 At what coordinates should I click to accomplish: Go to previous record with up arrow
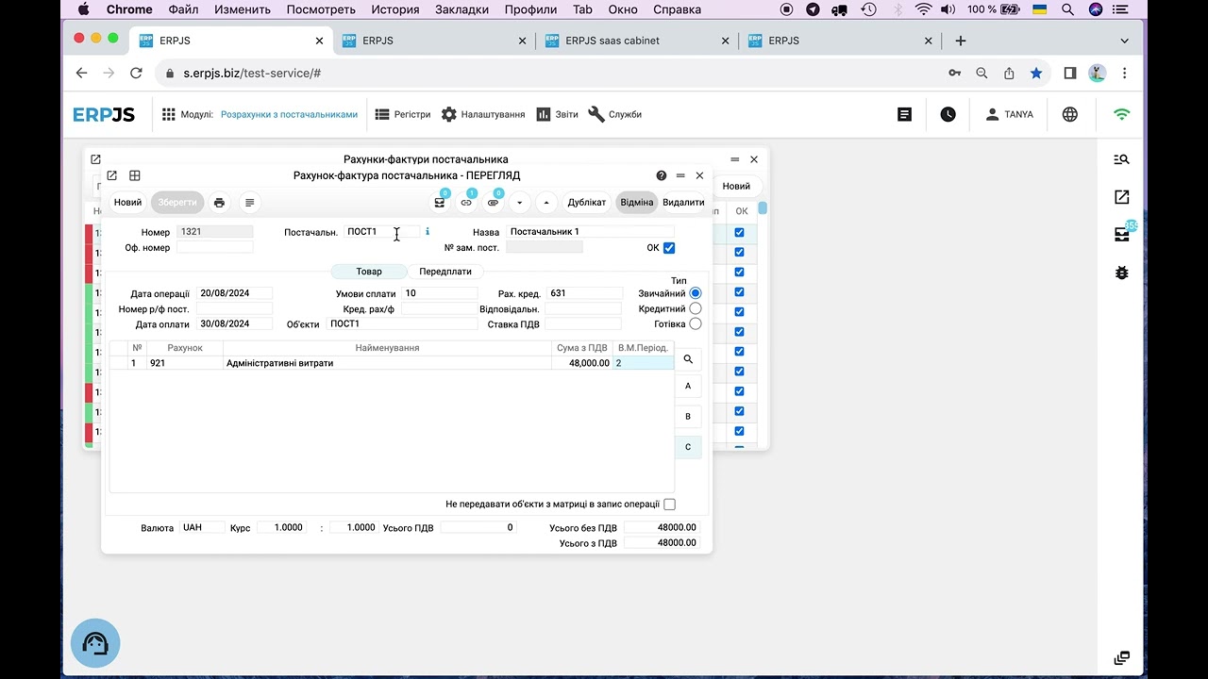pyautogui.click(x=546, y=203)
